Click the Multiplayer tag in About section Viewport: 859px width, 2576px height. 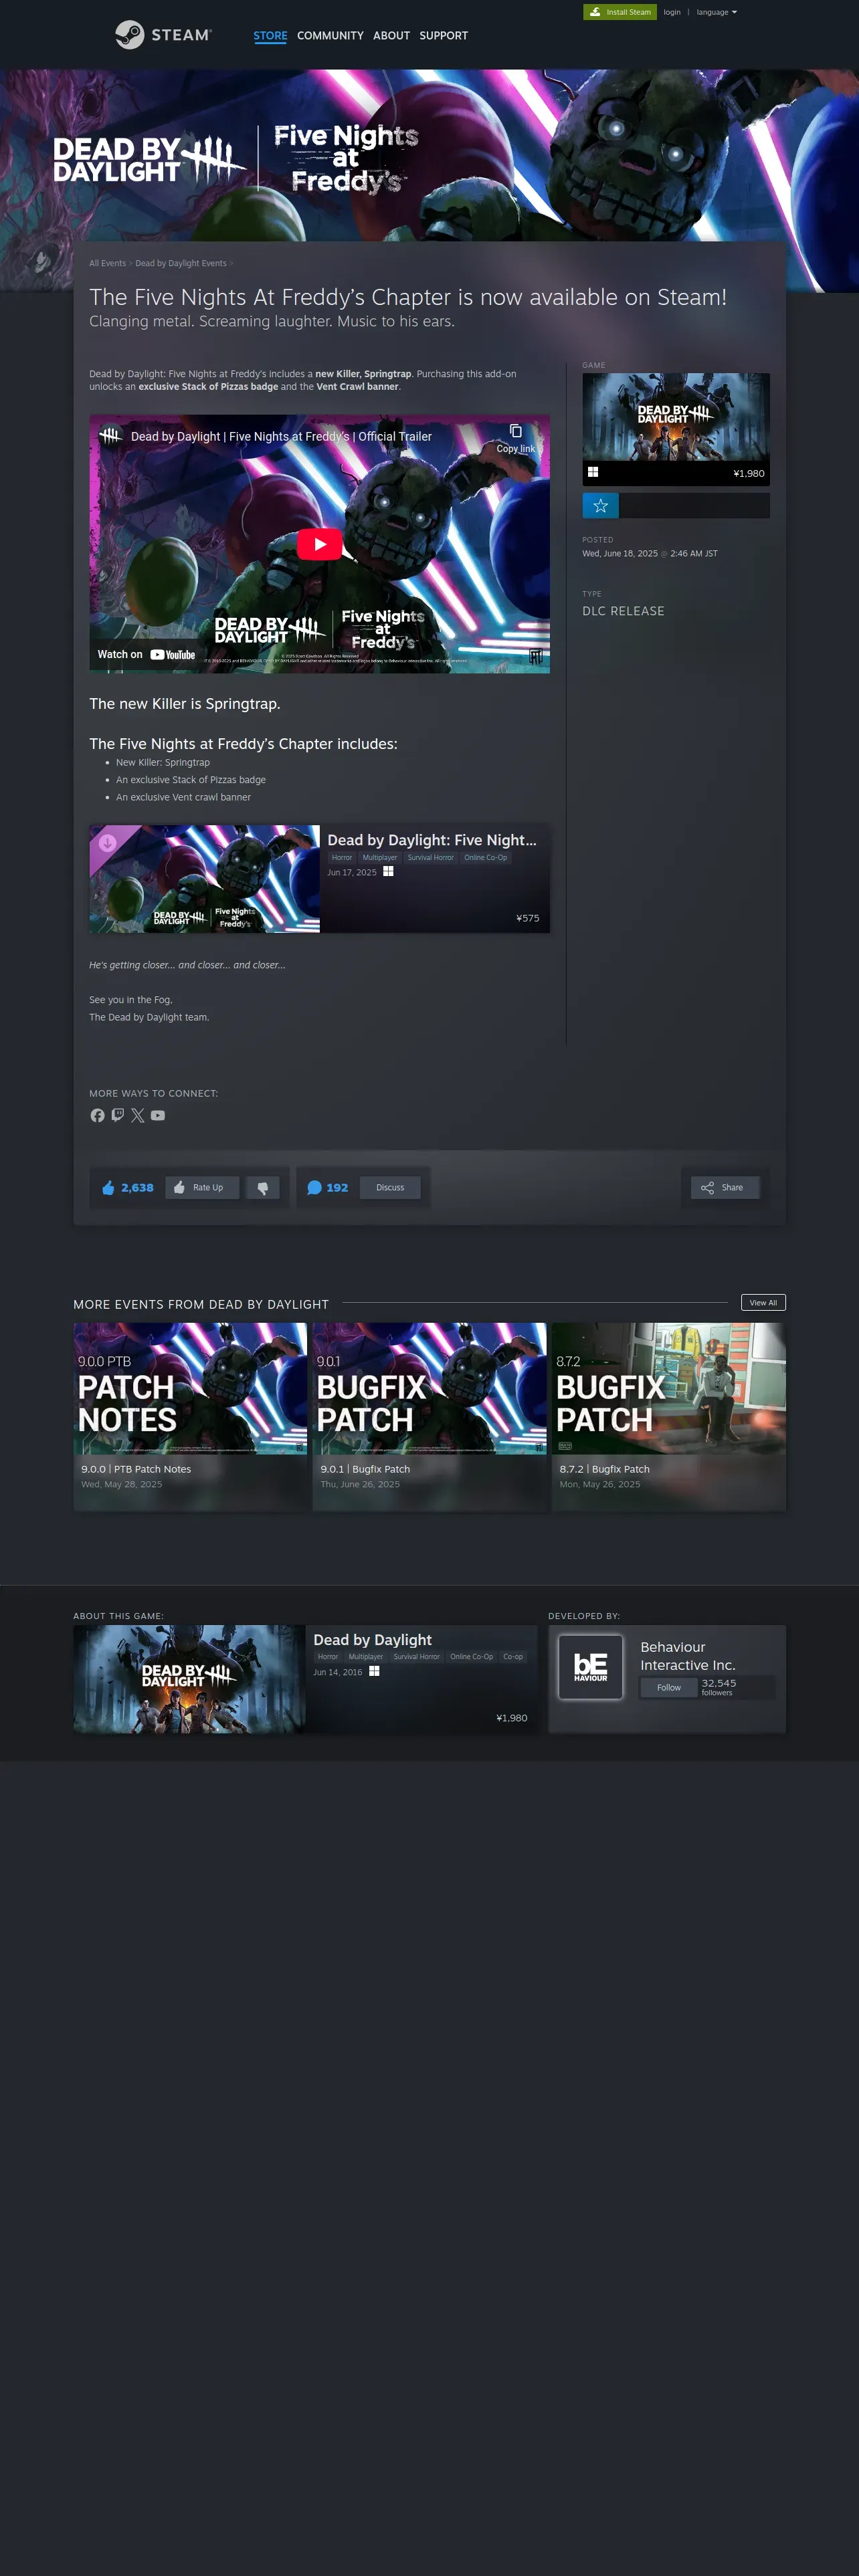(x=366, y=1657)
